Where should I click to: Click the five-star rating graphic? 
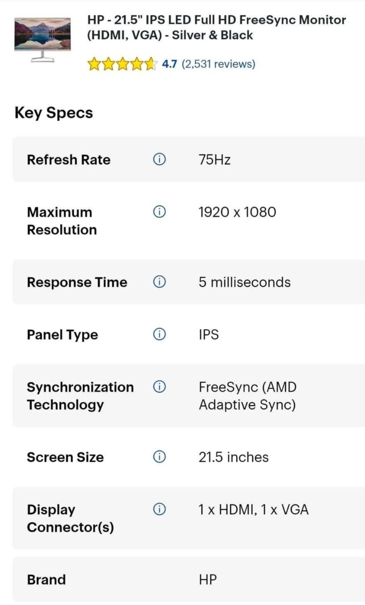pyautogui.click(x=122, y=64)
